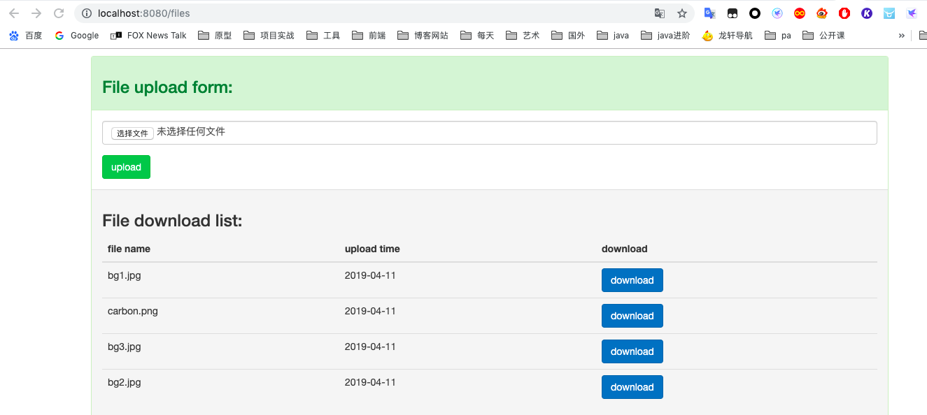Open the Weibo eye extension icon
The width and height of the screenshot is (927, 415).
point(822,13)
